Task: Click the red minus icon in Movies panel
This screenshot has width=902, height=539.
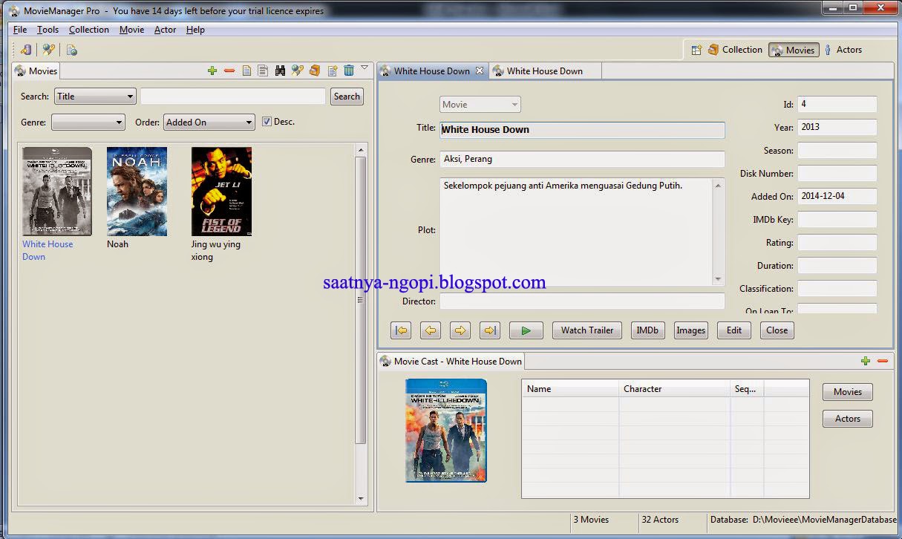Action: tap(229, 71)
